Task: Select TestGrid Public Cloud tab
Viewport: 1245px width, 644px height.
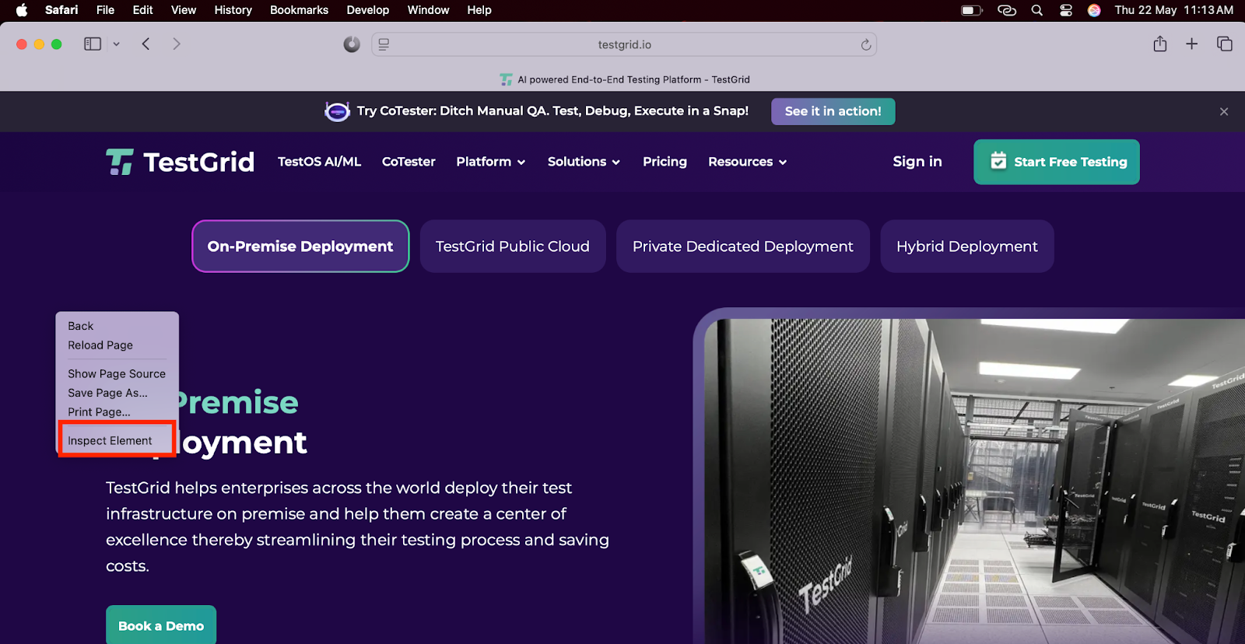Action: [x=513, y=247]
